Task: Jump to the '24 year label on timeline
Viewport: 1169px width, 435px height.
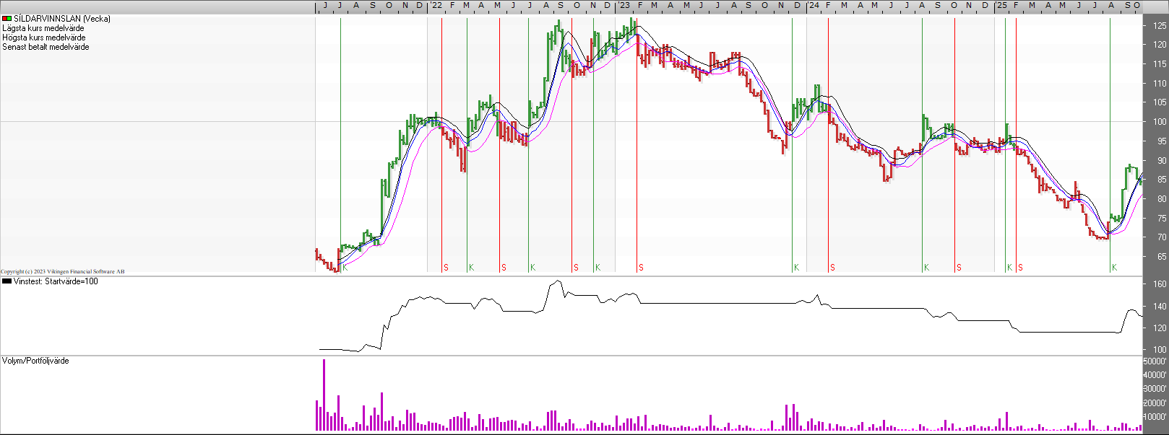Action: pyautogui.click(x=813, y=5)
